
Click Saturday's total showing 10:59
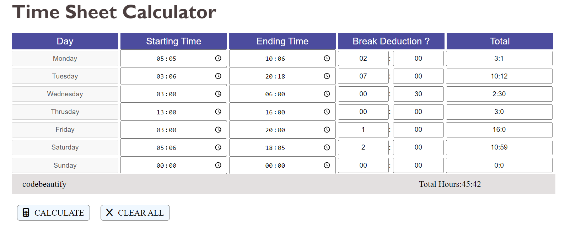point(499,147)
